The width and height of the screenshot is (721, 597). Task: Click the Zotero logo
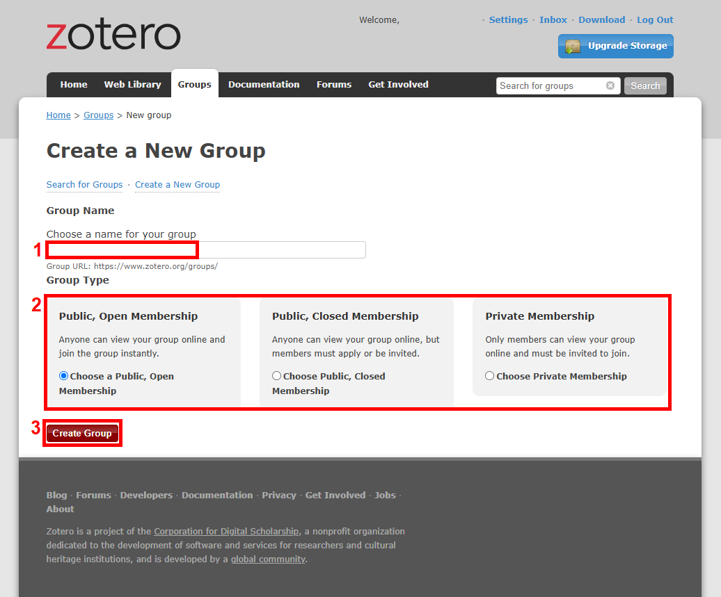(113, 35)
